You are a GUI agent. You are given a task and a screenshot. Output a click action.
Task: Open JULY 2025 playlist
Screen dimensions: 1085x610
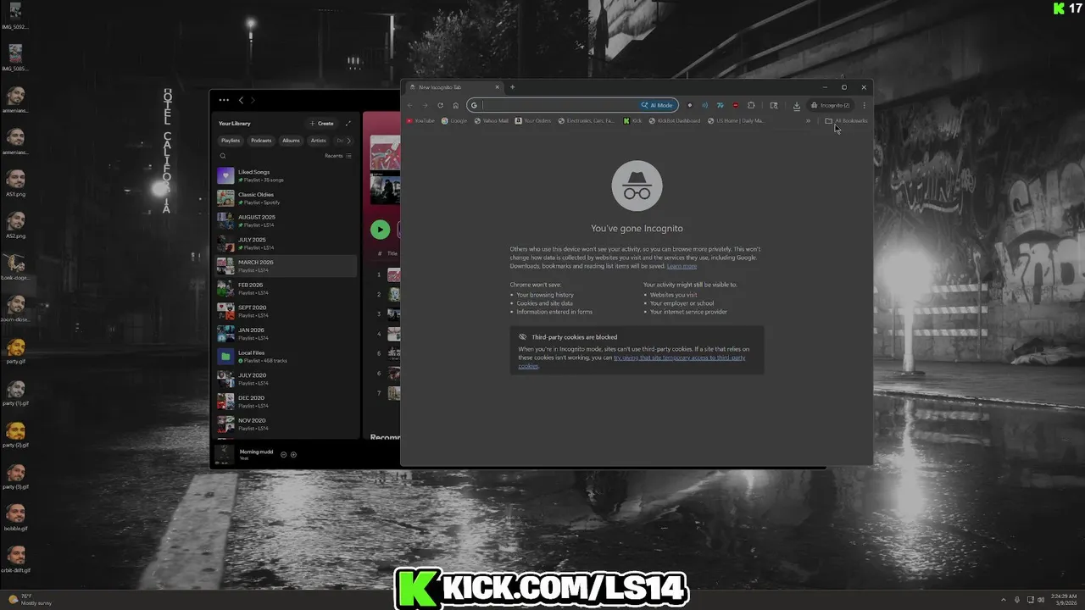[x=287, y=243]
